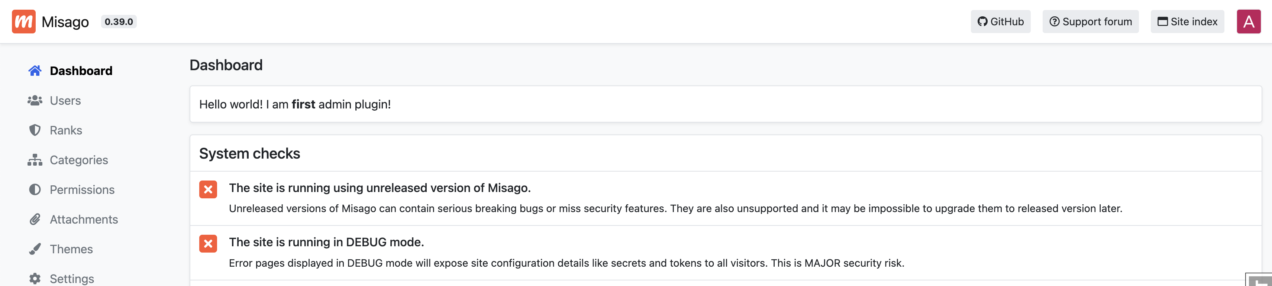
Task: Select Users in the sidebar
Action: coord(65,101)
